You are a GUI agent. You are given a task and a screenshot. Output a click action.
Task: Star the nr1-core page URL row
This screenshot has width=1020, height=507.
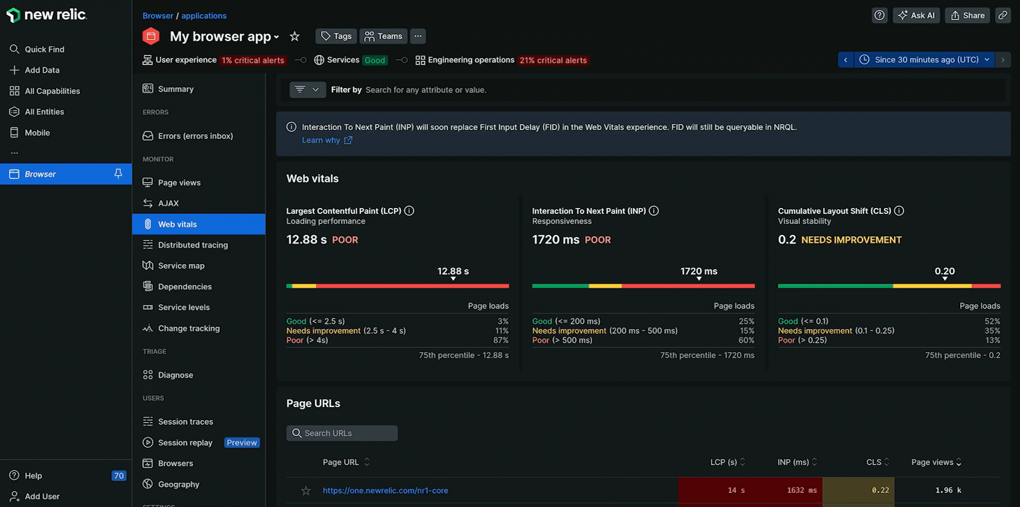[x=306, y=490]
